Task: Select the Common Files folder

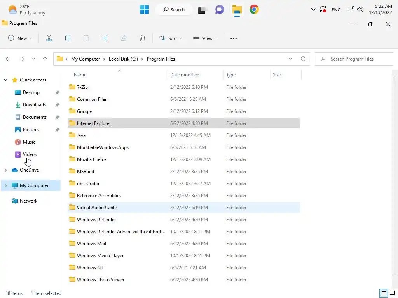Action: (x=184, y=99)
